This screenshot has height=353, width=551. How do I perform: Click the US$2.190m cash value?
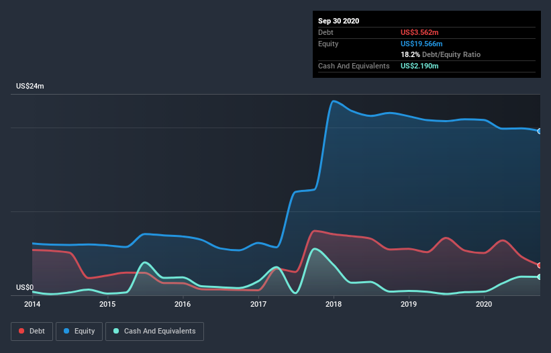(x=419, y=66)
